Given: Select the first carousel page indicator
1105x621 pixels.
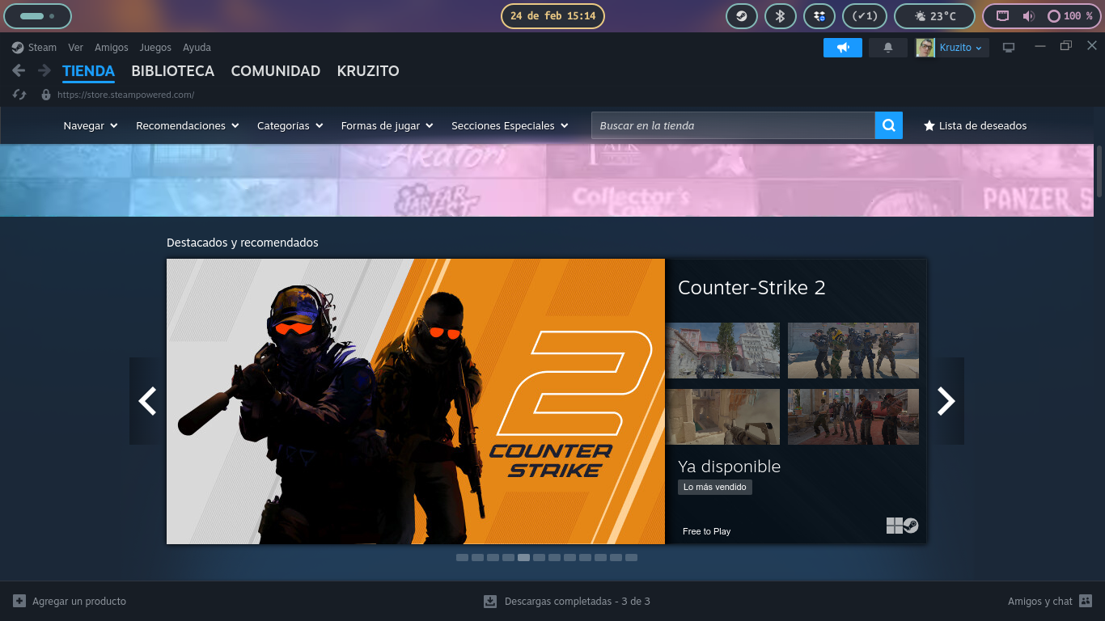Looking at the screenshot, I should 462,557.
